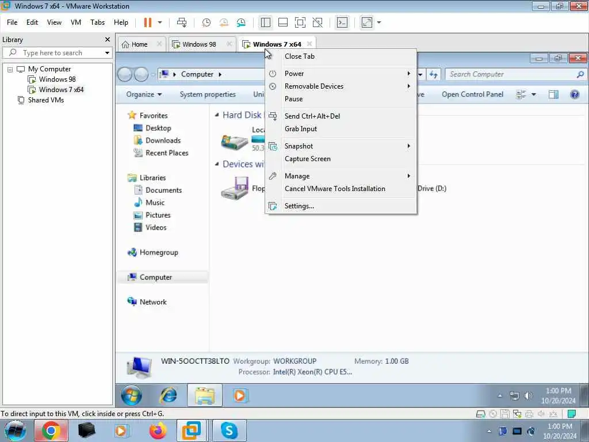Screen dimensions: 589x442
Task: Click Open Control Panel in guest Explorer
Action: click(472, 94)
